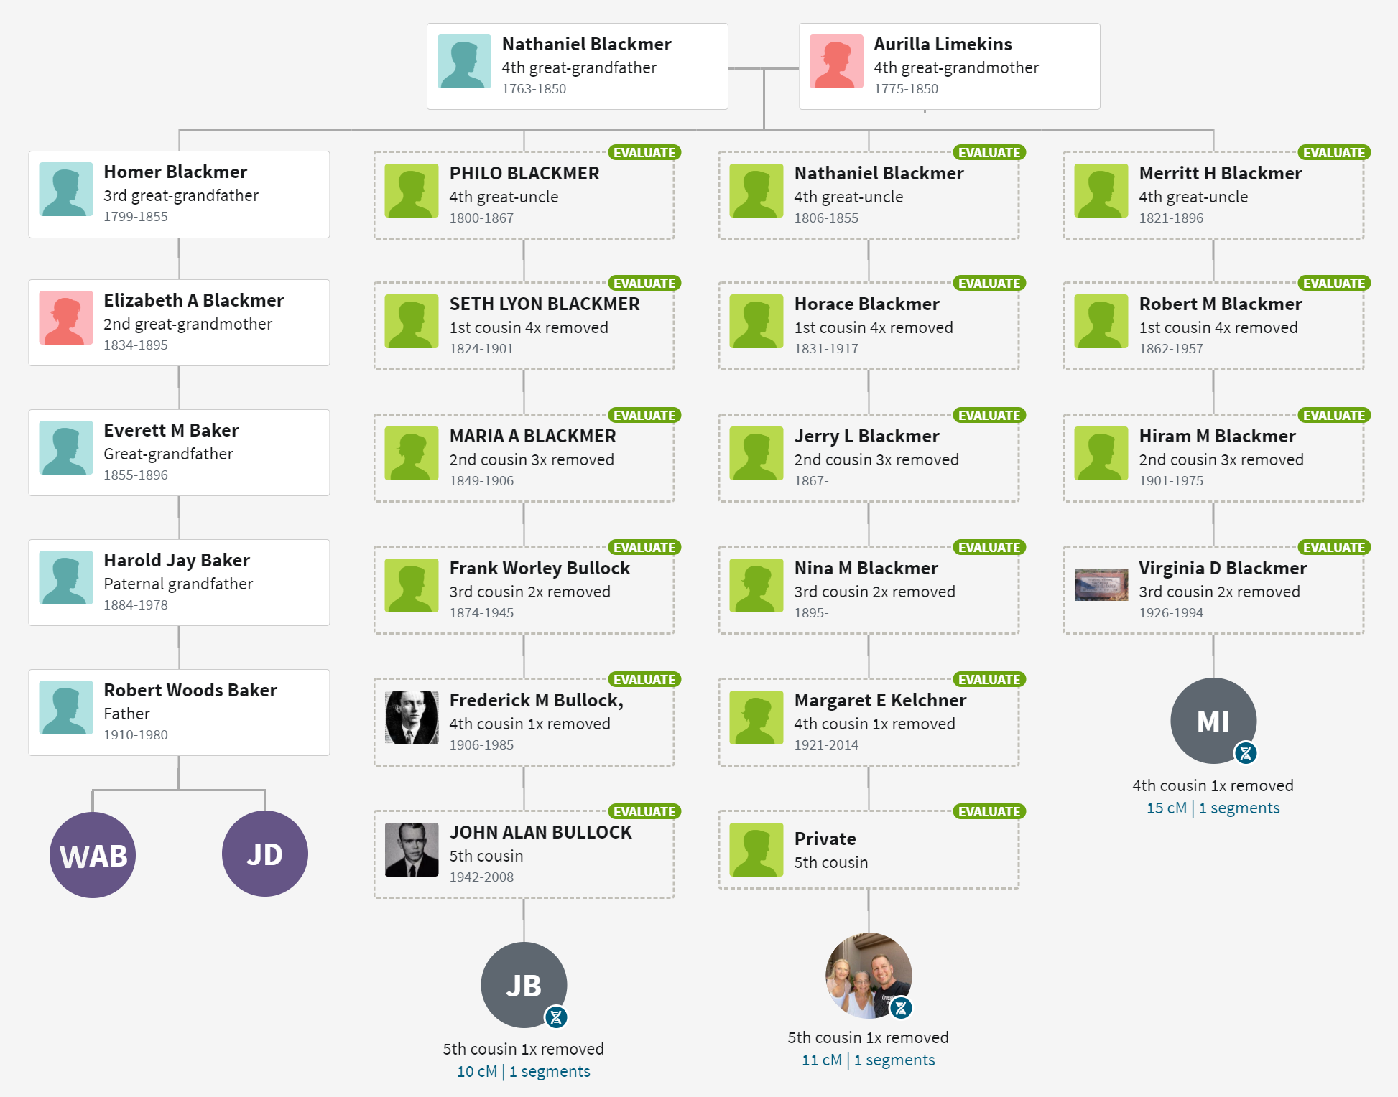Select the family photo match avatar
The image size is (1398, 1097).
(869, 975)
